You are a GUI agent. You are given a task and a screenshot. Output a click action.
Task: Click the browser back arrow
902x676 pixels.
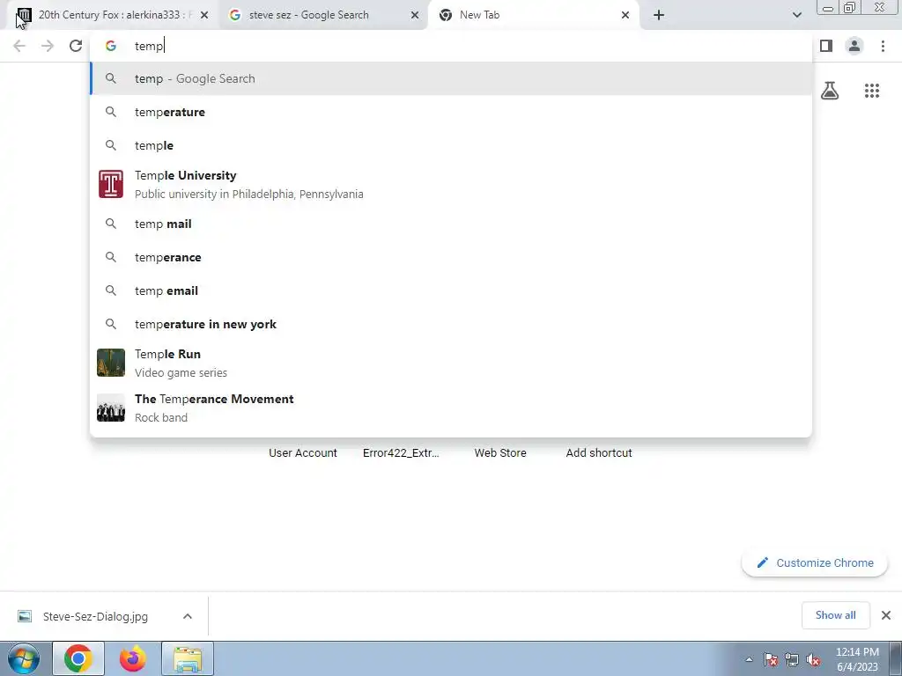point(19,46)
